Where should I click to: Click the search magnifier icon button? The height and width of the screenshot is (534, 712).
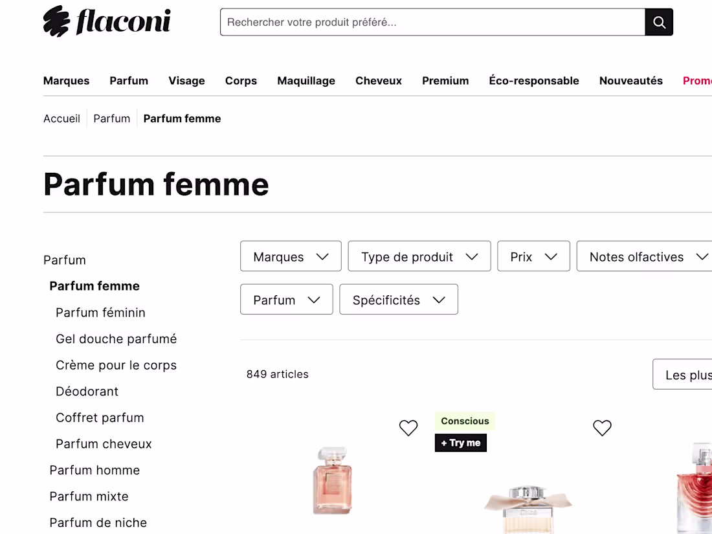coord(659,23)
